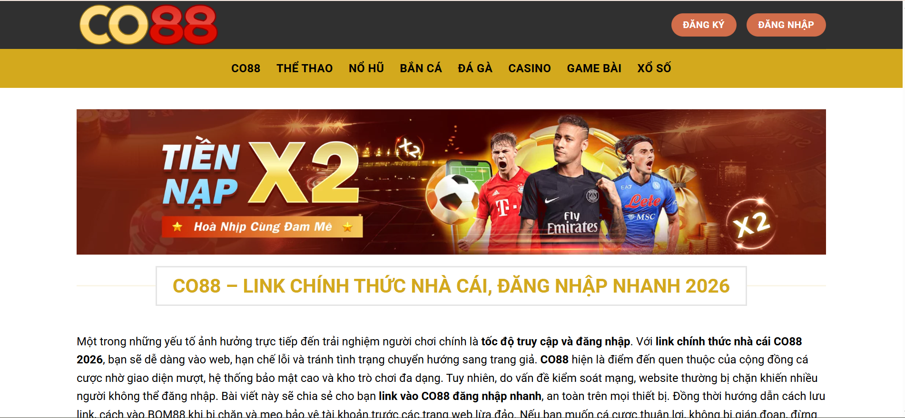The width and height of the screenshot is (905, 418).
Task: Click the left star on banner ribbon
Action: point(177,227)
